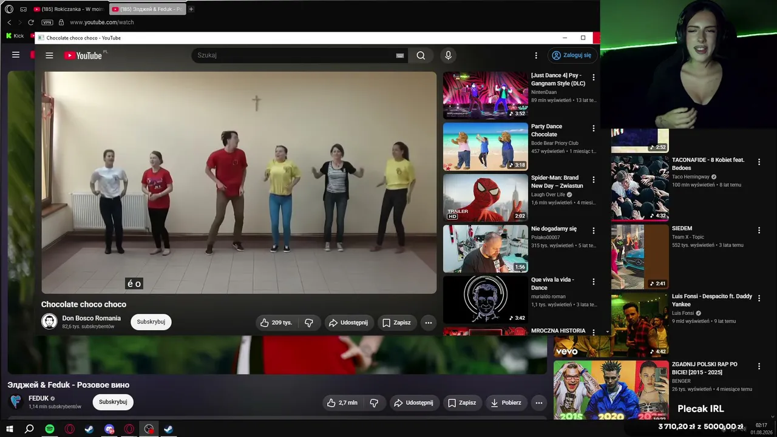The image size is (777, 437).
Task: Open the Kick bookmark
Action: click(x=15, y=36)
